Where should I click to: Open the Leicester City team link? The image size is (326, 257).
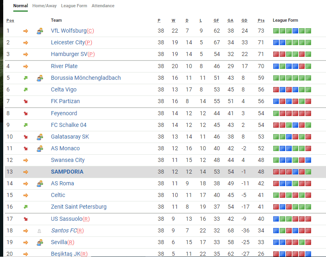pos(68,42)
